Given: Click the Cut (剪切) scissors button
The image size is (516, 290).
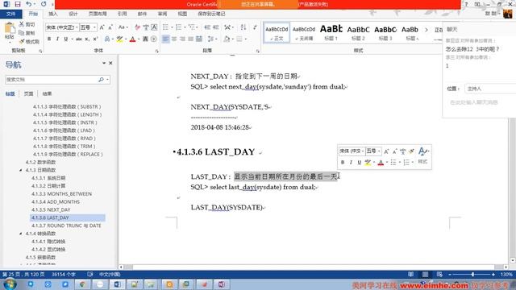Looking at the screenshot, I should (x=27, y=24).
